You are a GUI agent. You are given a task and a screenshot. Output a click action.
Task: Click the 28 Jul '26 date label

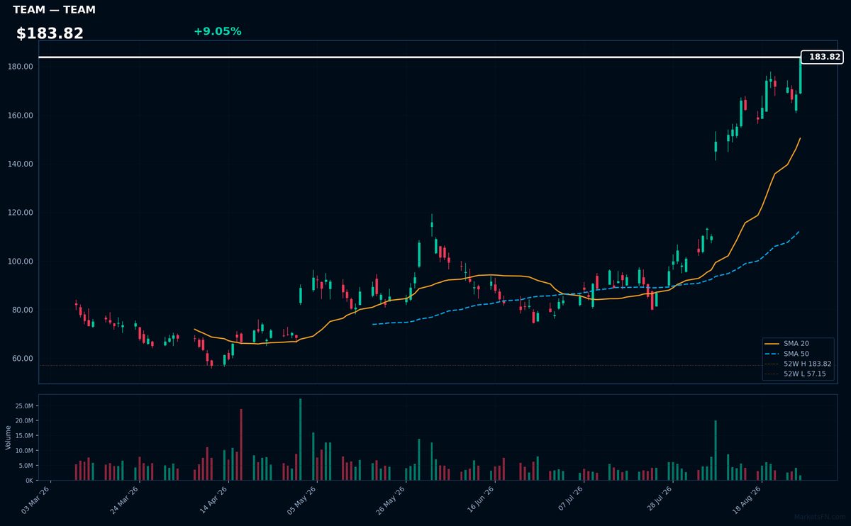(x=657, y=499)
